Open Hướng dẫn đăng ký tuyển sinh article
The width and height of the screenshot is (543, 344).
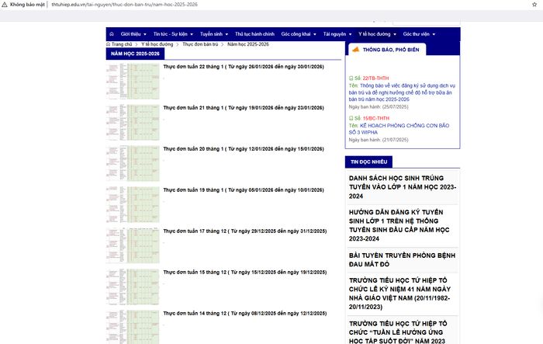(399, 225)
